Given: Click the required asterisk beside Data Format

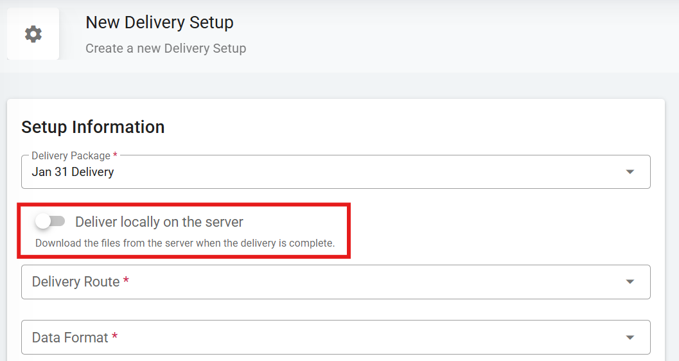Looking at the screenshot, I should (114, 337).
